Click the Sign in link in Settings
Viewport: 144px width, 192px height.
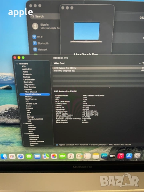click(x=44, y=25)
